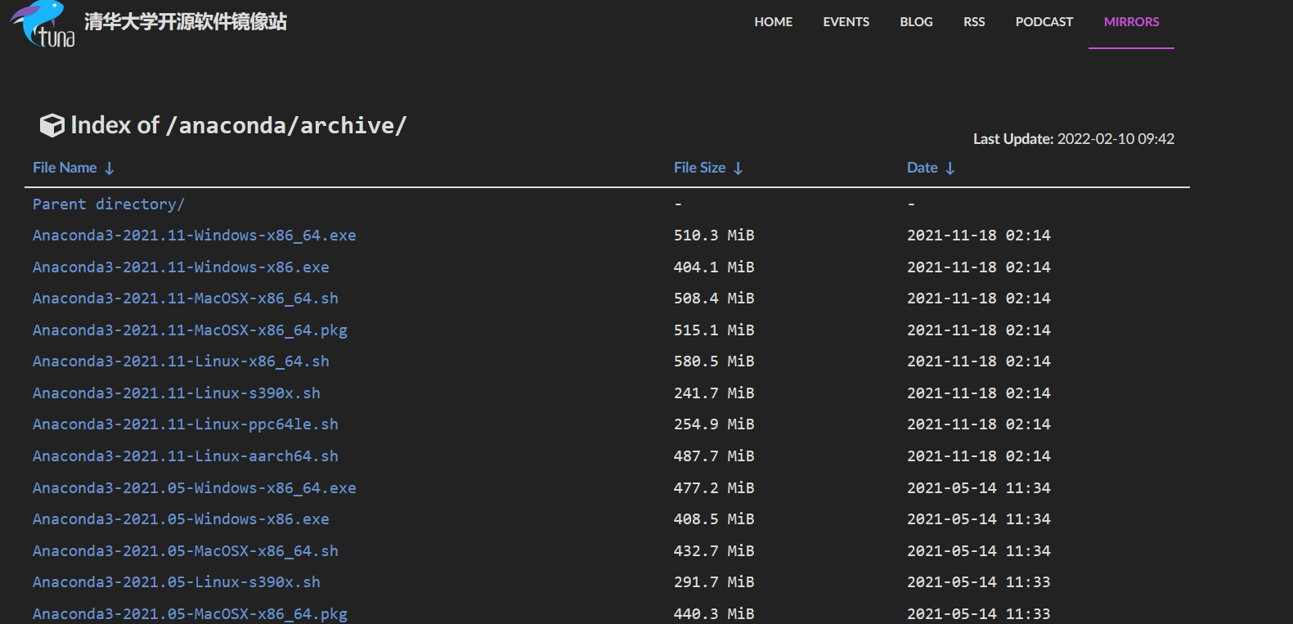Click date of Anaconda3-2021.11-Linux-aarch64.sh row

(979, 456)
